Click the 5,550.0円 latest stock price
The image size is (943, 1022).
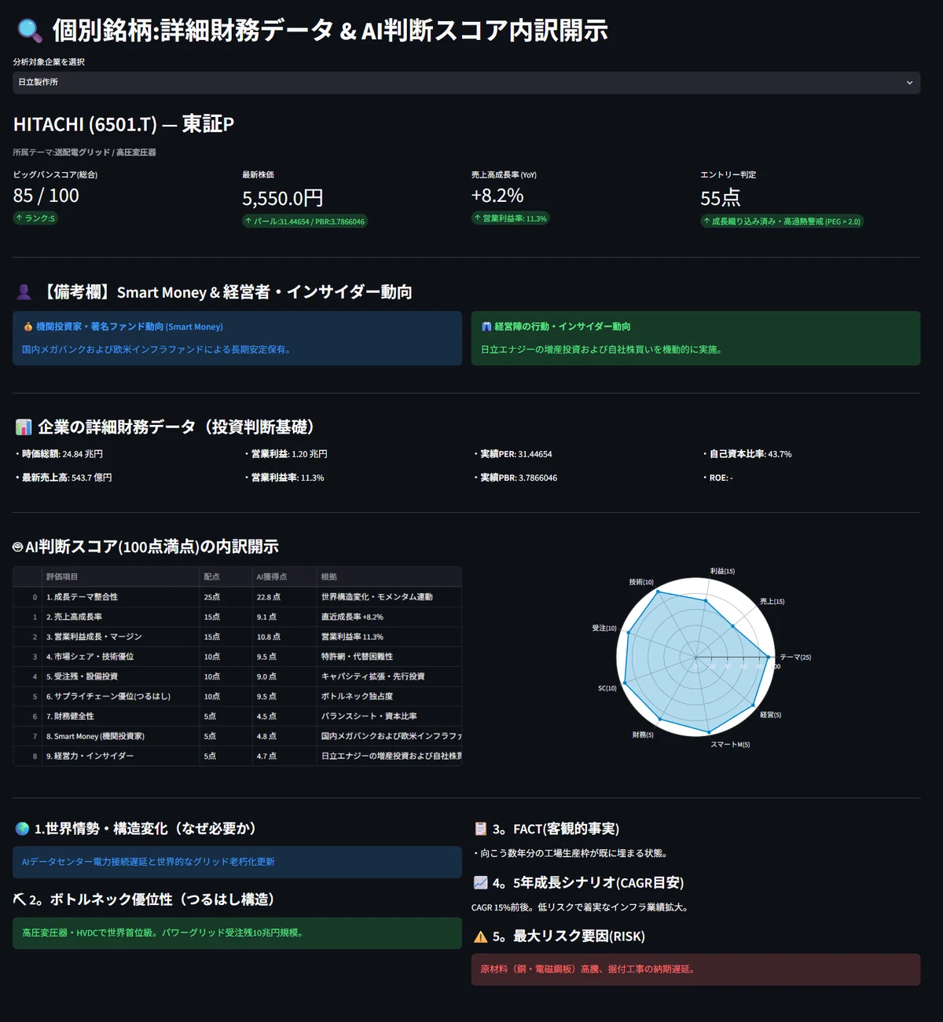283,199
